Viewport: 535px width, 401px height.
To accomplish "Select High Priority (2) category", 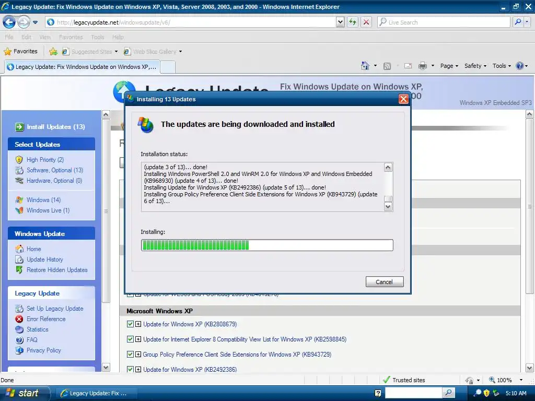I will (45, 160).
